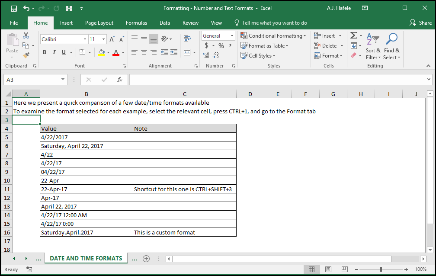The height and width of the screenshot is (276, 436).
Task: Click the Format cells button in Cells group
Action: [x=328, y=56]
